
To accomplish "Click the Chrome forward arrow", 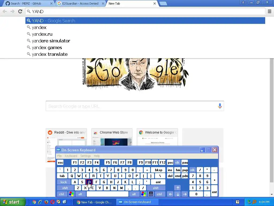I will click(12, 11).
